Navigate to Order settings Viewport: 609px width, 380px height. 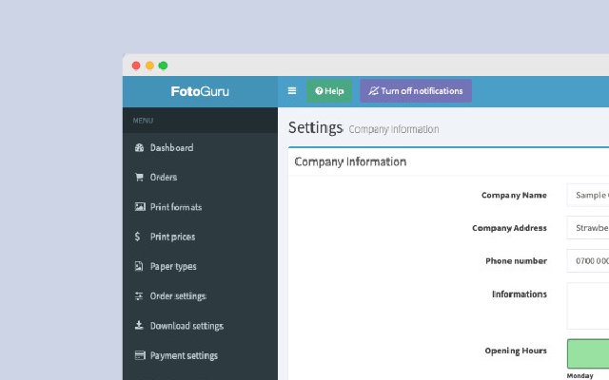point(200,295)
